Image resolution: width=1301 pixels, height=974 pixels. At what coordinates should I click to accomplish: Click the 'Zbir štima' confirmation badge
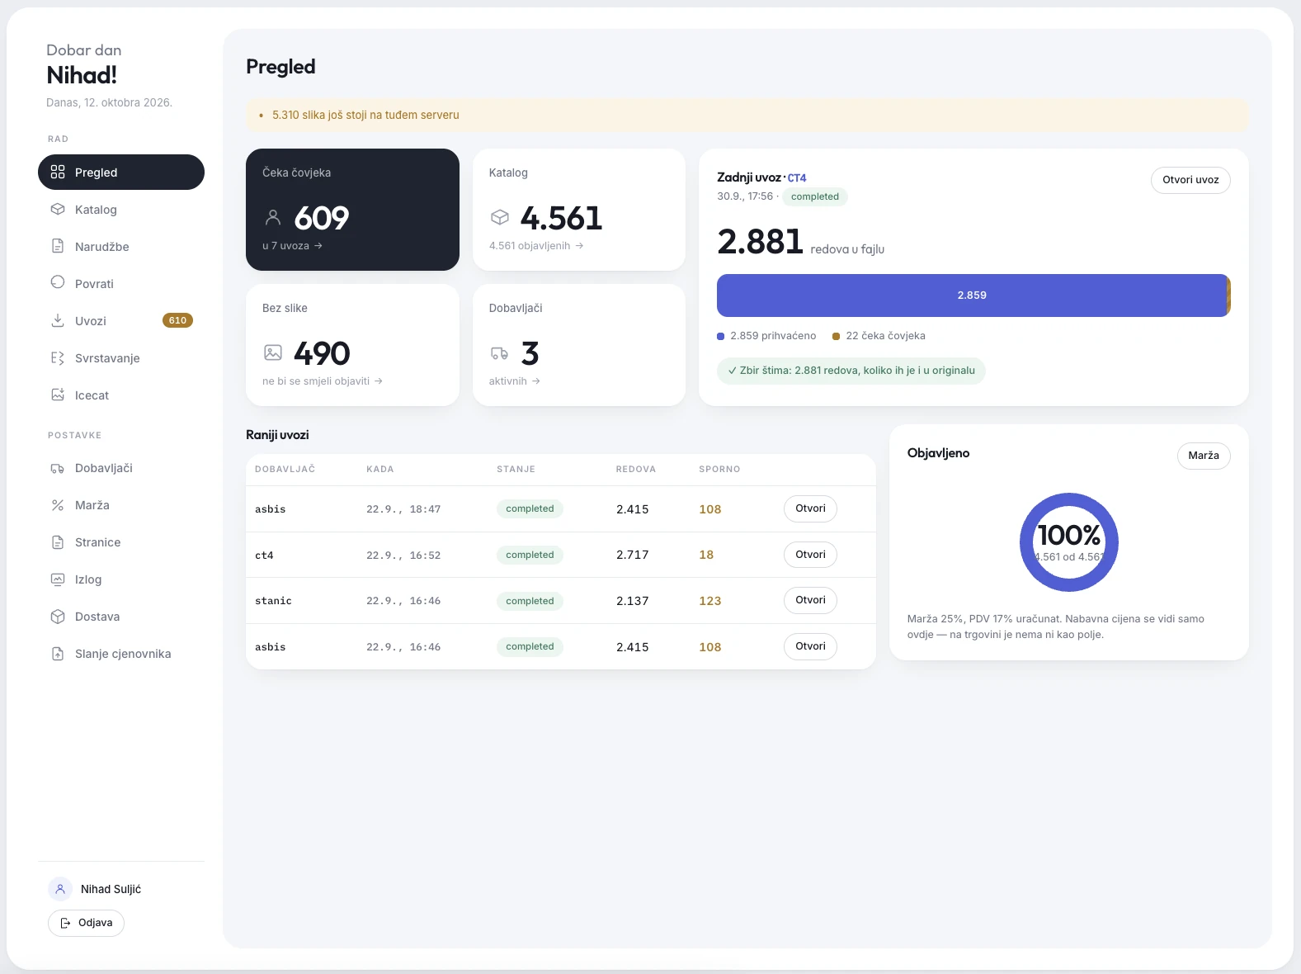[851, 371]
